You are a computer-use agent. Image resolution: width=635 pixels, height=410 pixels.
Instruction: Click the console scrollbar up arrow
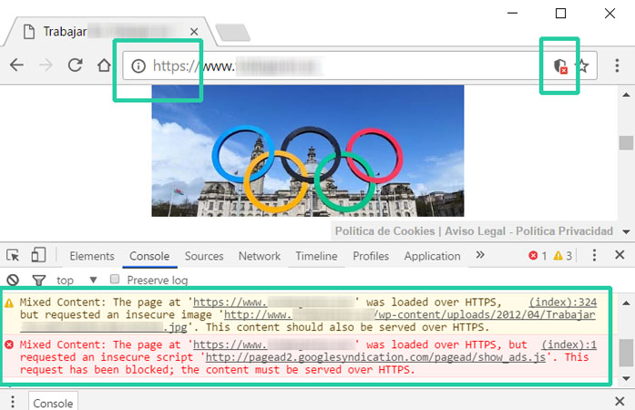point(626,303)
